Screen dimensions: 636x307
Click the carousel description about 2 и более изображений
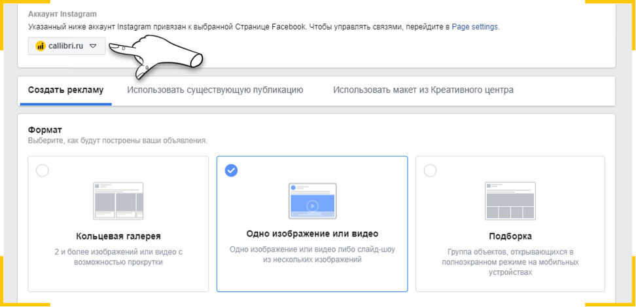click(x=118, y=257)
